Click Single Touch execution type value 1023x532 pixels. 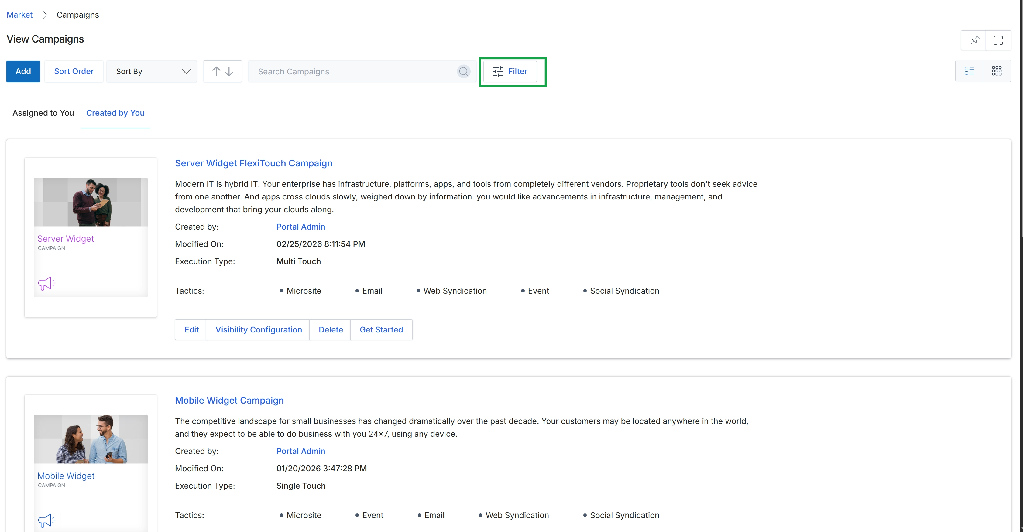click(x=300, y=486)
